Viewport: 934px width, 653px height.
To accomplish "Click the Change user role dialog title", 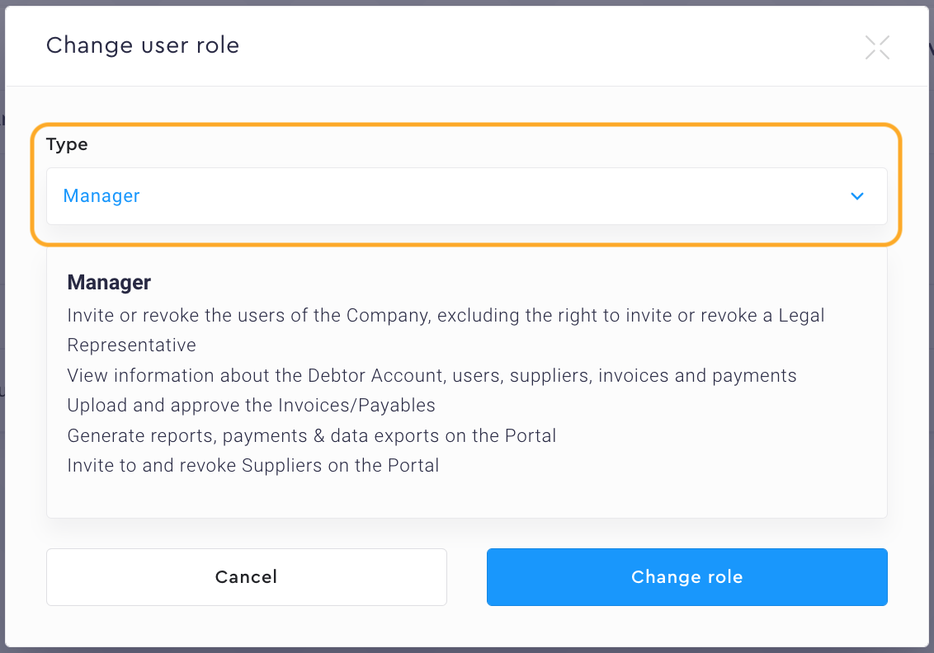I will (x=143, y=45).
